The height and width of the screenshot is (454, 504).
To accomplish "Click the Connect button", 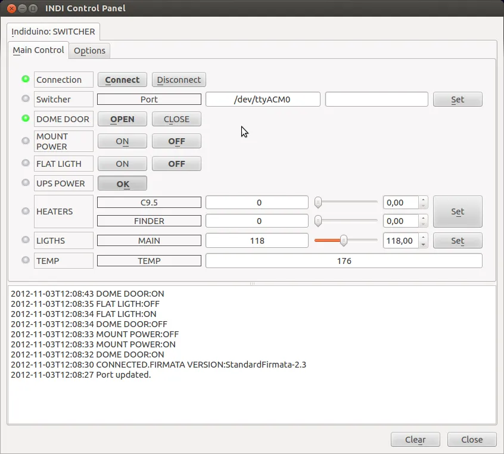I will [122, 80].
